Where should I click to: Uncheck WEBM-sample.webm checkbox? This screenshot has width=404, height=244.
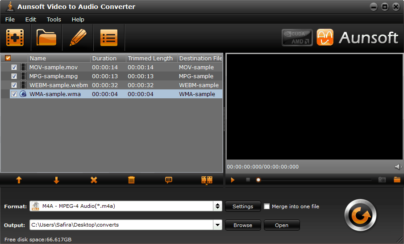(x=14, y=85)
